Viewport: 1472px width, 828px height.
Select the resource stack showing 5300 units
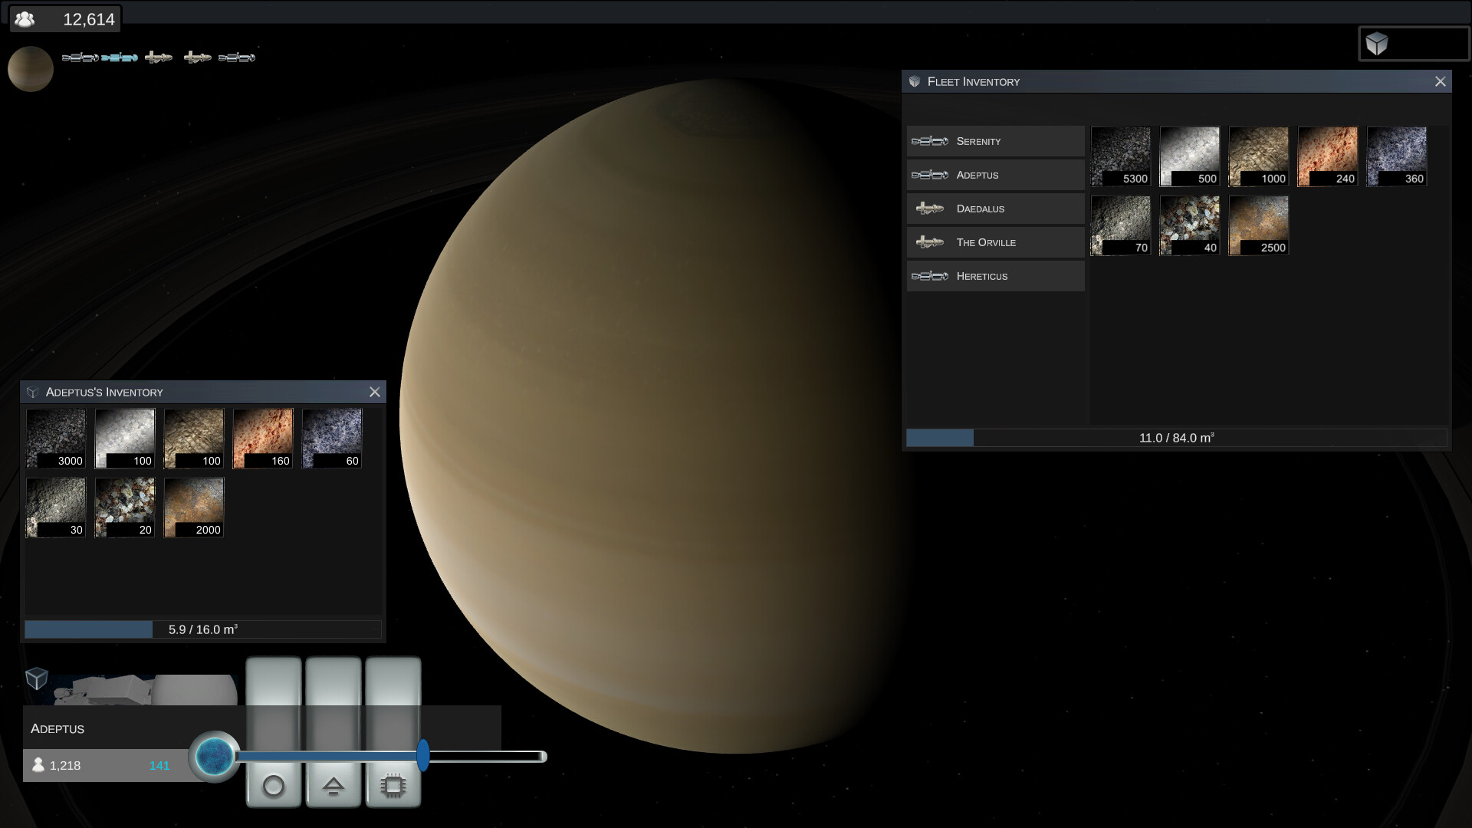coord(1120,156)
